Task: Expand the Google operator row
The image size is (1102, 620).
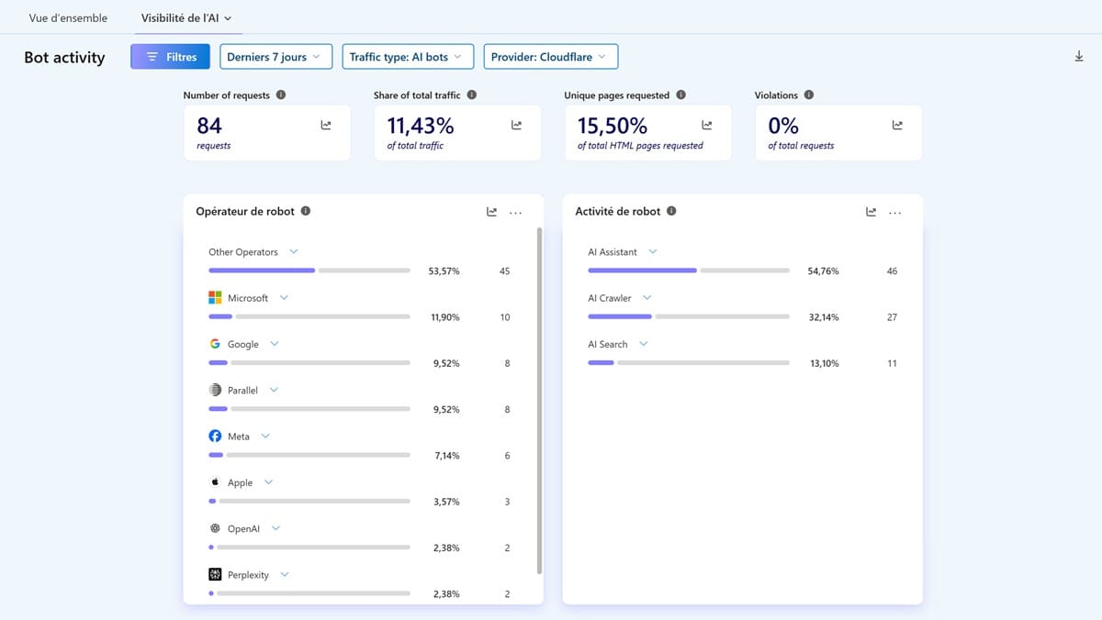Action: tap(274, 344)
